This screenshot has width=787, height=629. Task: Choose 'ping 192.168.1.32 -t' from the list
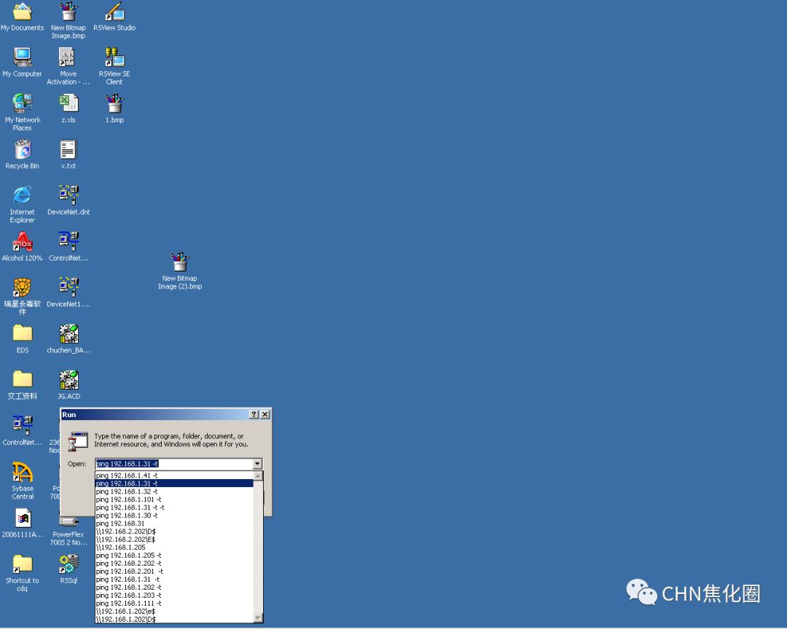click(x=174, y=491)
